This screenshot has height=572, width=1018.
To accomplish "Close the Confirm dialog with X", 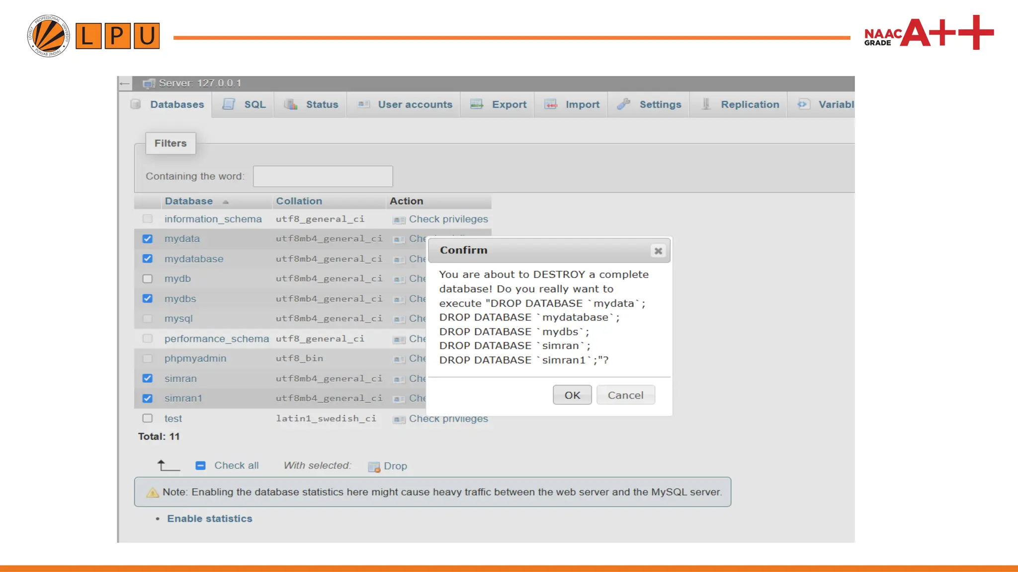I will tap(658, 251).
